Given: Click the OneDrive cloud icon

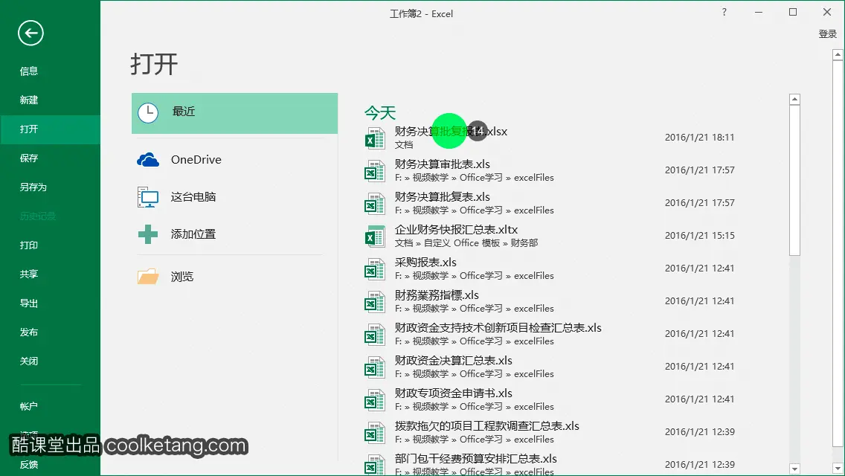Looking at the screenshot, I should (x=148, y=160).
